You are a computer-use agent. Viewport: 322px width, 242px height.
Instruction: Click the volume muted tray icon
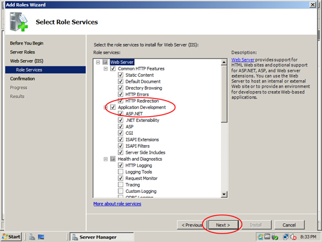click(293, 237)
